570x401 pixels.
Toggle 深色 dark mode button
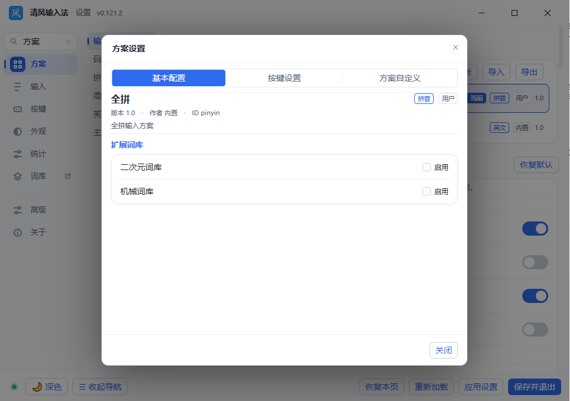[47, 386]
